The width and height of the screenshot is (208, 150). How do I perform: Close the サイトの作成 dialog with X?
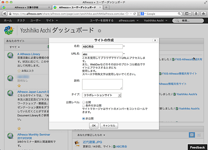coord(155,40)
